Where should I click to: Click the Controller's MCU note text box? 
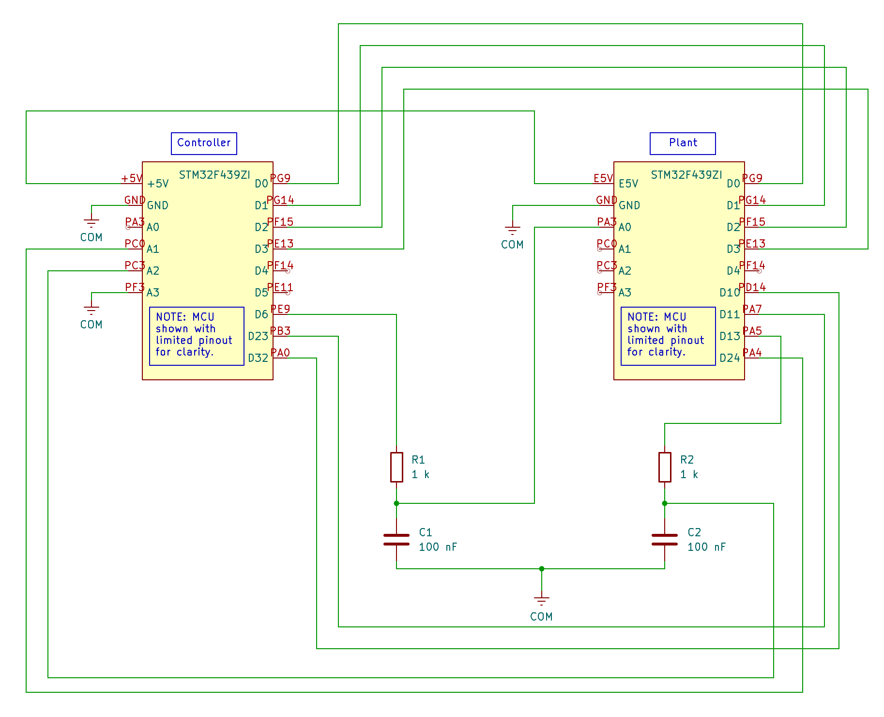197,336
